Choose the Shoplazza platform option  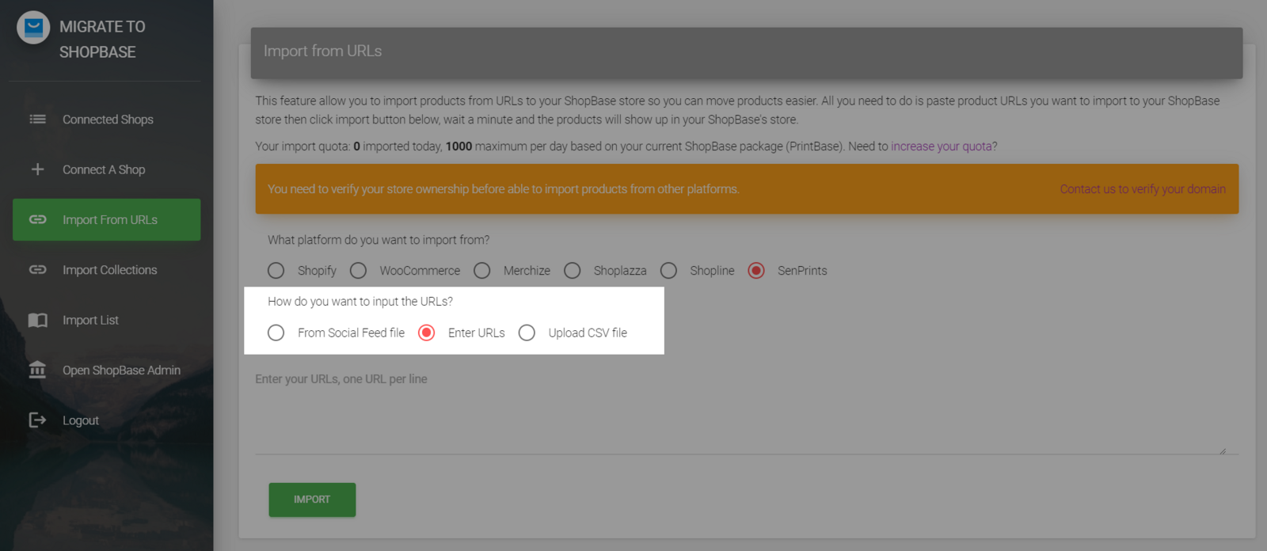pyautogui.click(x=573, y=271)
